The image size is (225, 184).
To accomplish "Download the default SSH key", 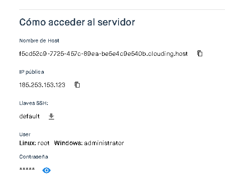I will tap(51, 117).
